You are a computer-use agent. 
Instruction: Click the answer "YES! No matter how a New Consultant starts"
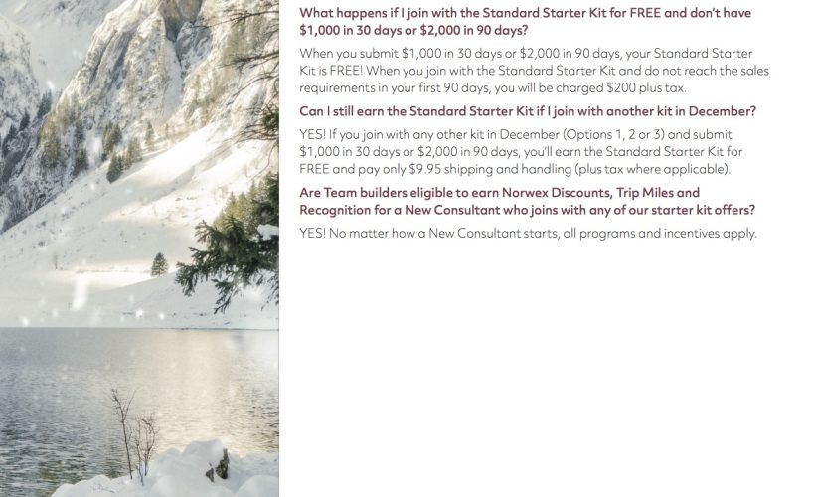[528, 233]
